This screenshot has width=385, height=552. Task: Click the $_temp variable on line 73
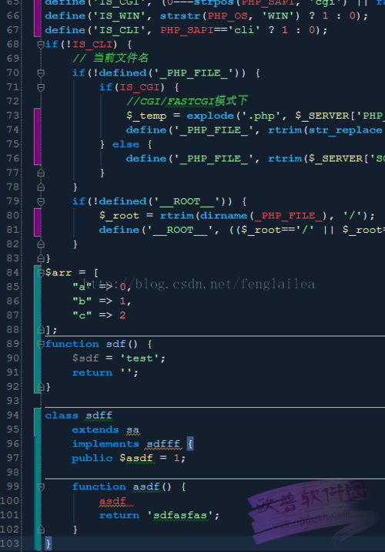[146, 116]
